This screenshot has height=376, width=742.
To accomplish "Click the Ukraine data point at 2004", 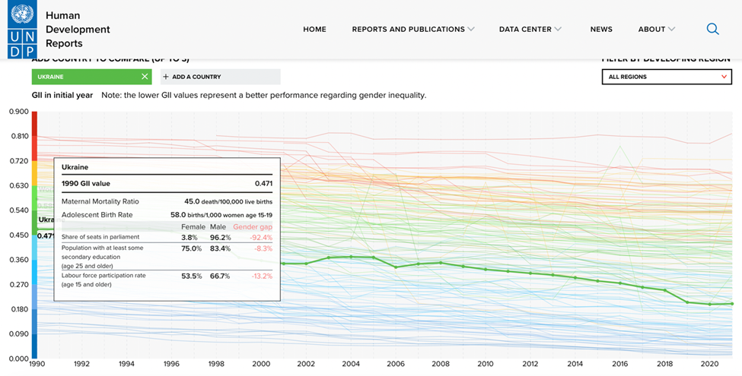I will (x=351, y=257).
